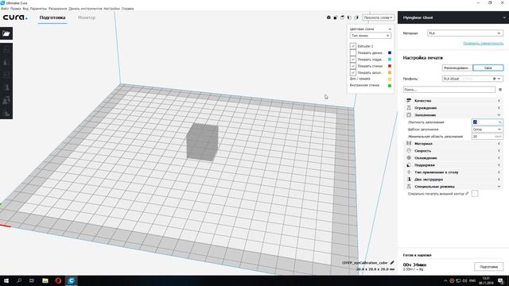509x286 pixels.
Task: Open the PLA material dropdown
Action: tap(465, 33)
